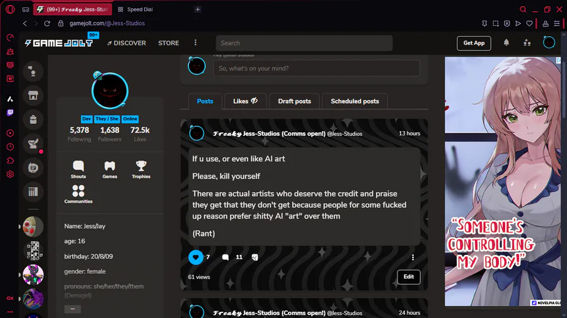Screen dimensions: 567x318
Task: Focus the Game Jolt search field
Action: [x=304, y=43]
